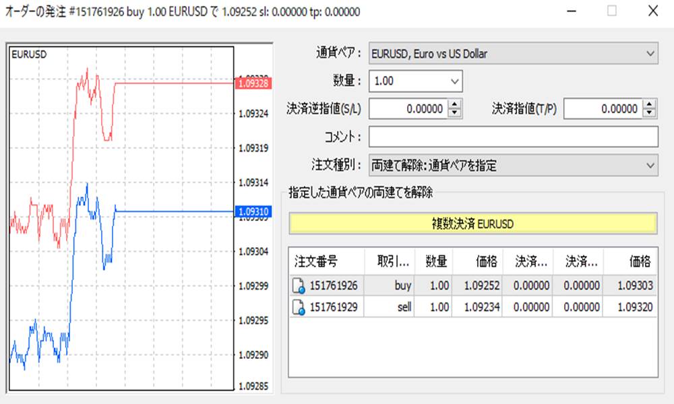This screenshot has width=674, height=404.
Task: Decrease T/P value with down arrow
Action: pyautogui.click(x=649, y=112)
